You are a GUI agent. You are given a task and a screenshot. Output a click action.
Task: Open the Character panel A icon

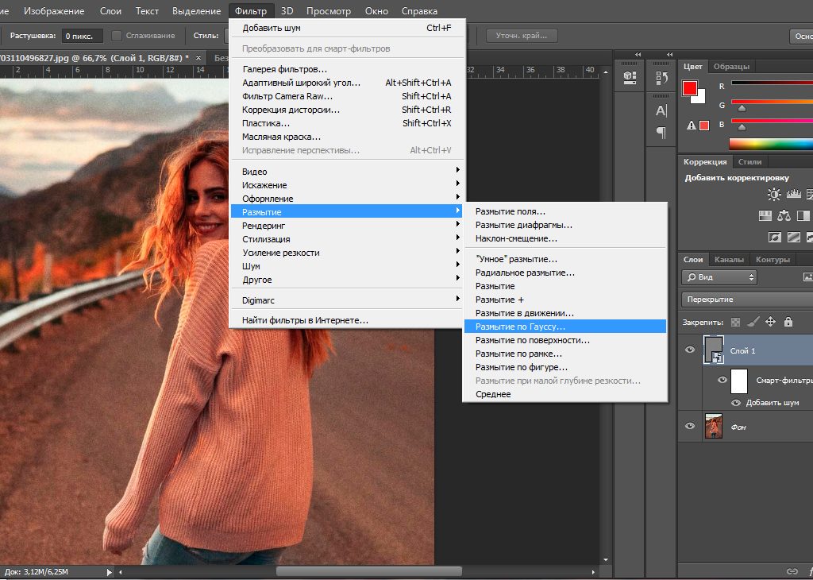660,109
